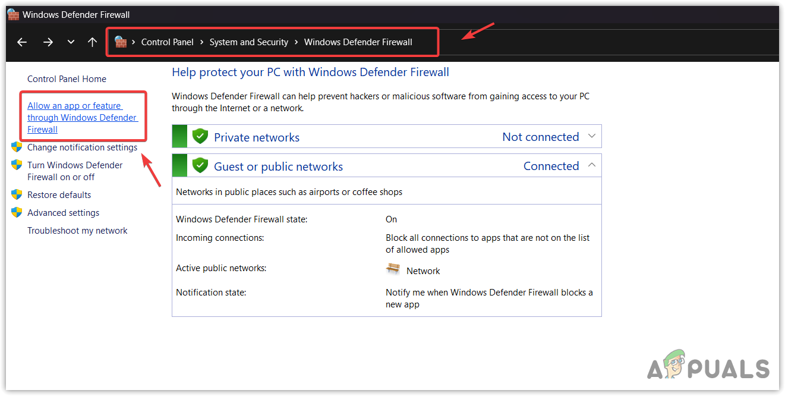Viewport: 785px width, 396px height.
Task: Click the up one level arrow
Action: tap(92, 42)
